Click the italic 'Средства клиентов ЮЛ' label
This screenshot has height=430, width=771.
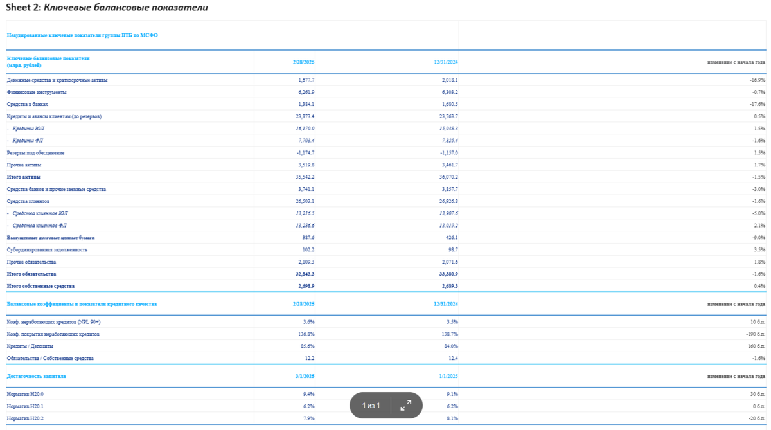(x=40, y=213)
